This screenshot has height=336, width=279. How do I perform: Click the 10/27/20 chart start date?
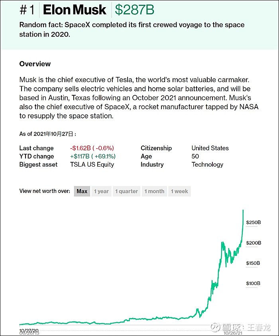pos(29,331)
